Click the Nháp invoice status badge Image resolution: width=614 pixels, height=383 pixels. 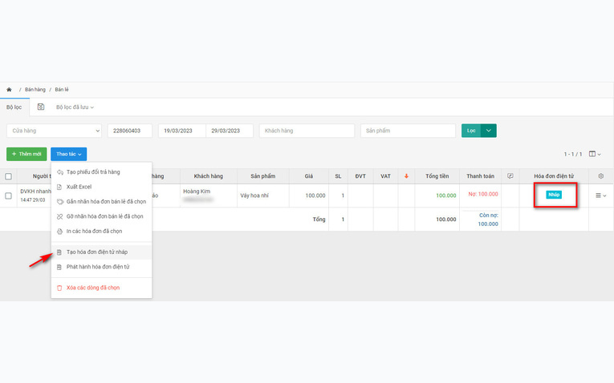click(554, 195)
